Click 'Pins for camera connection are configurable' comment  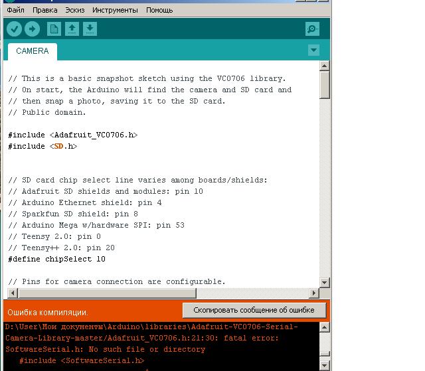coord(117,281)
